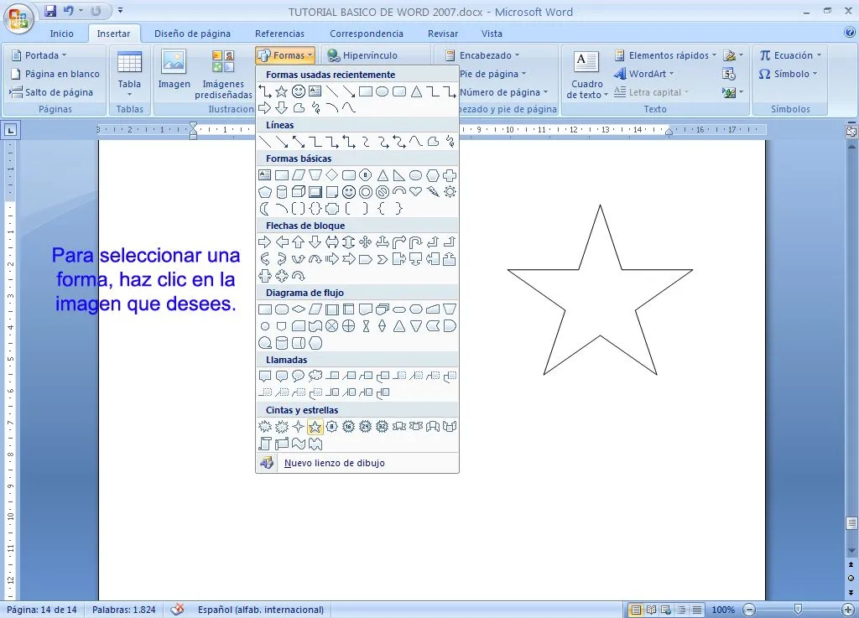The height and width of the screenshot is (618, 859).
Task: Pick the vertical scroll shape in Cintas
Action: pos(264,444)
